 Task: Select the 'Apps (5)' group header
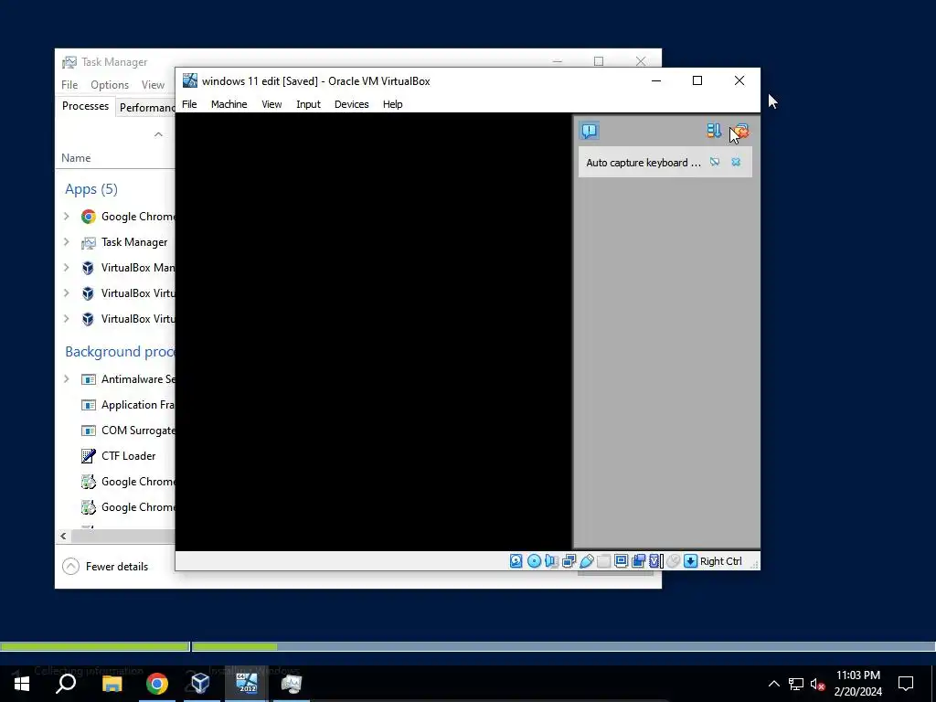click(91, 189)
